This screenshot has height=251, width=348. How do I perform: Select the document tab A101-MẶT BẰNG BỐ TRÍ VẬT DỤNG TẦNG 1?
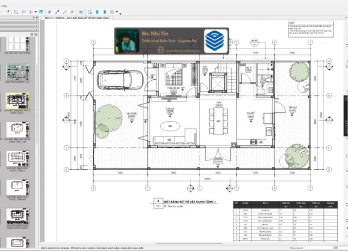pos(77,18)
